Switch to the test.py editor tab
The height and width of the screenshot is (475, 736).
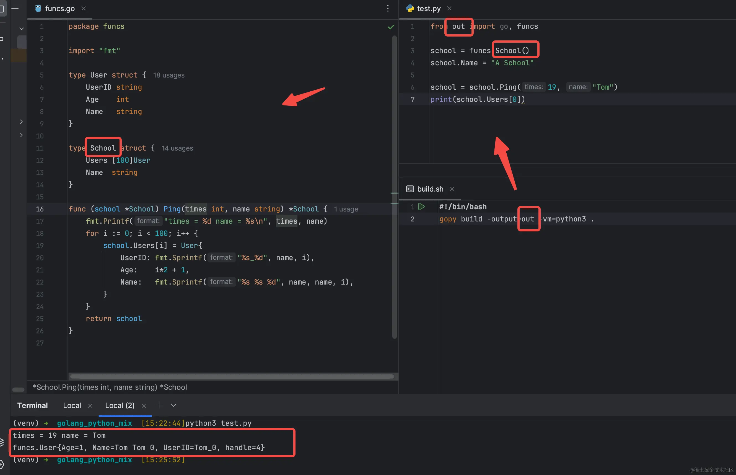[x=428, y=8]
